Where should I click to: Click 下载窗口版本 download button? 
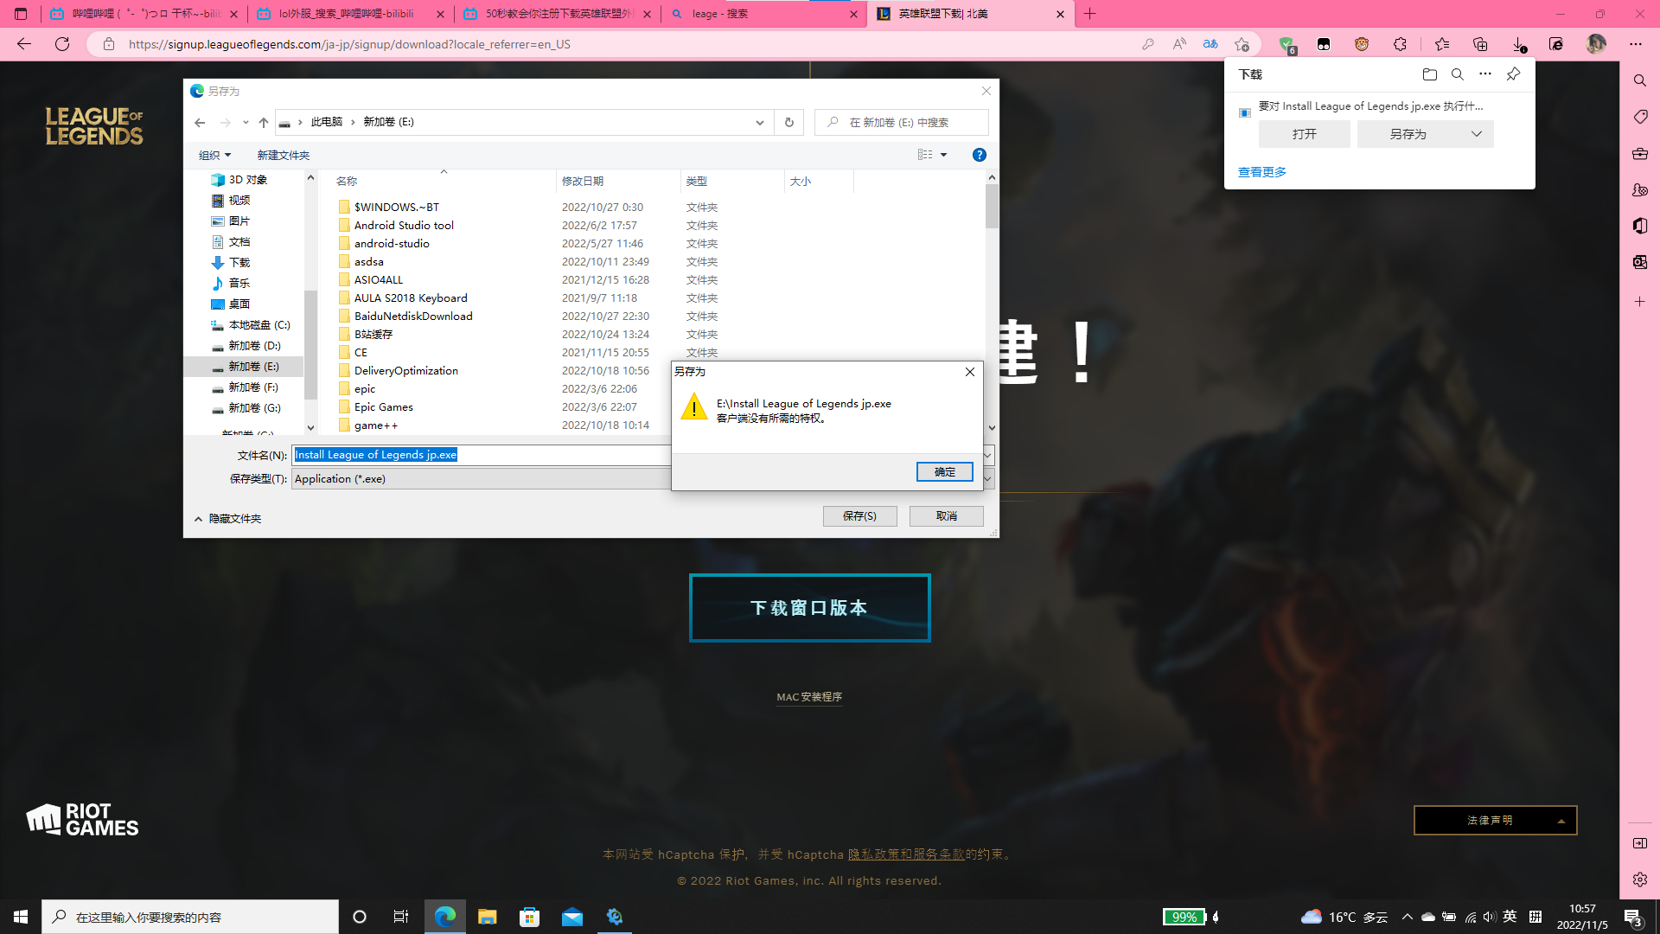[x=809, y=608]
